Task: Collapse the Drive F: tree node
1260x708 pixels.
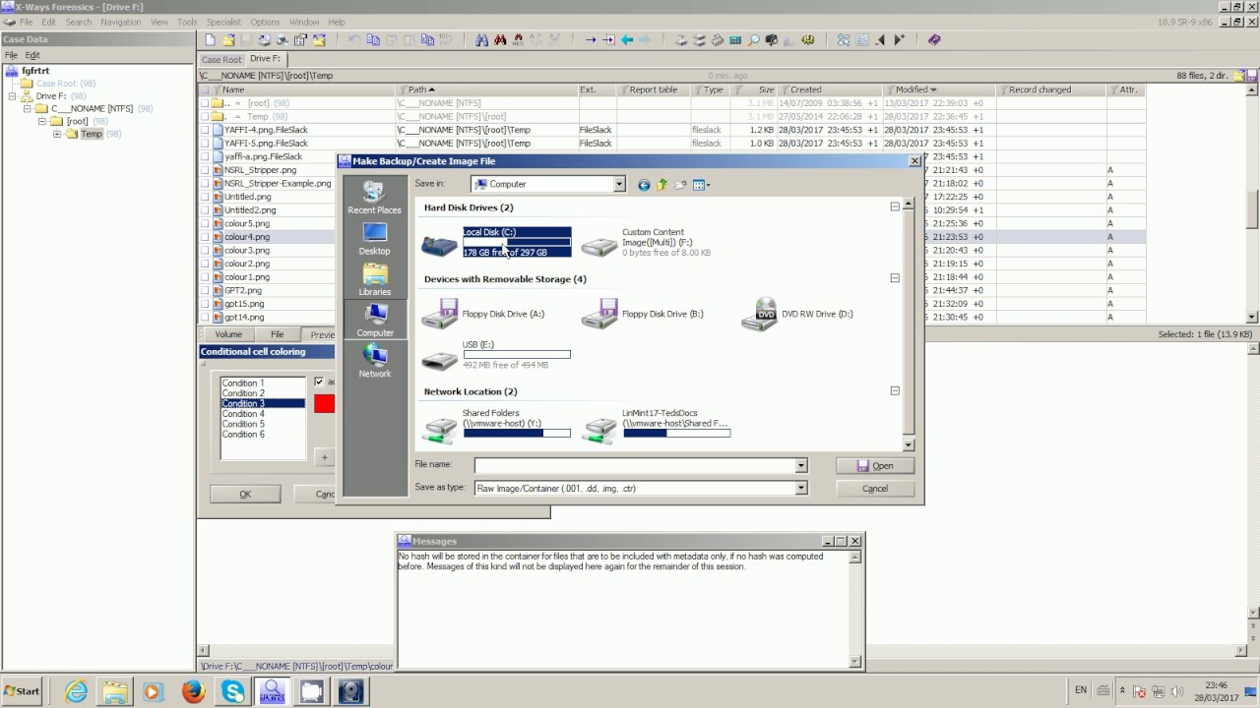Action: (x=13, y=96)
